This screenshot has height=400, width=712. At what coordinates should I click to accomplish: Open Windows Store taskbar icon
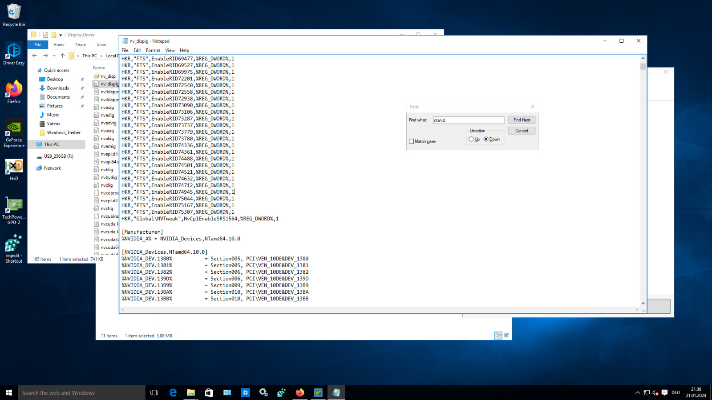(209, 392)
